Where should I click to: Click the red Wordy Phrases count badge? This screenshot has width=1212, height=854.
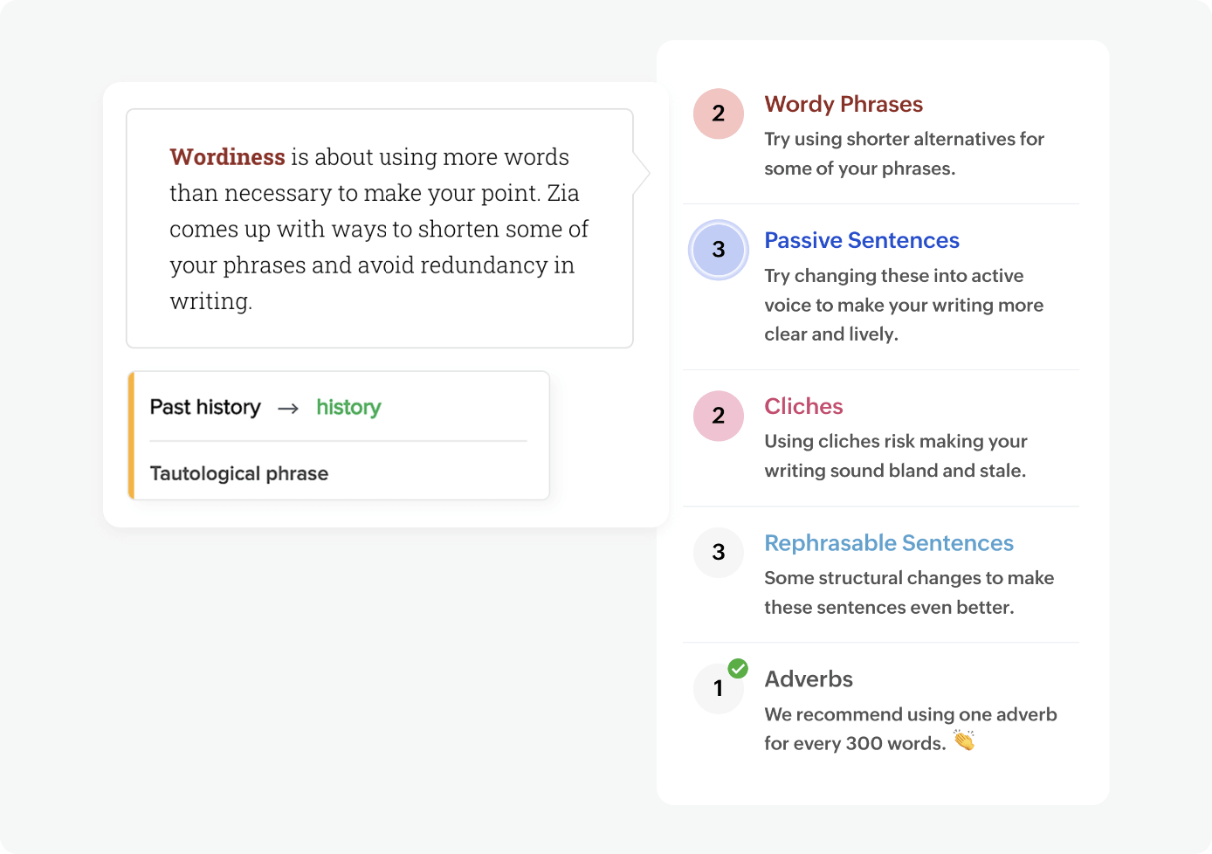pyautogui.click(x=719, y=114)
